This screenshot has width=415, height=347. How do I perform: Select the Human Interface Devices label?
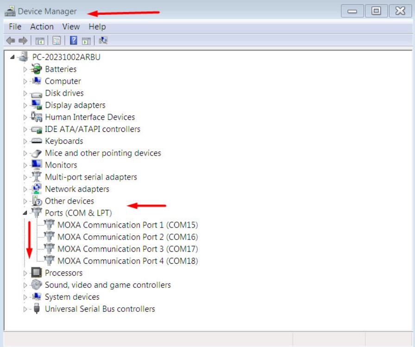click(90, 117)
